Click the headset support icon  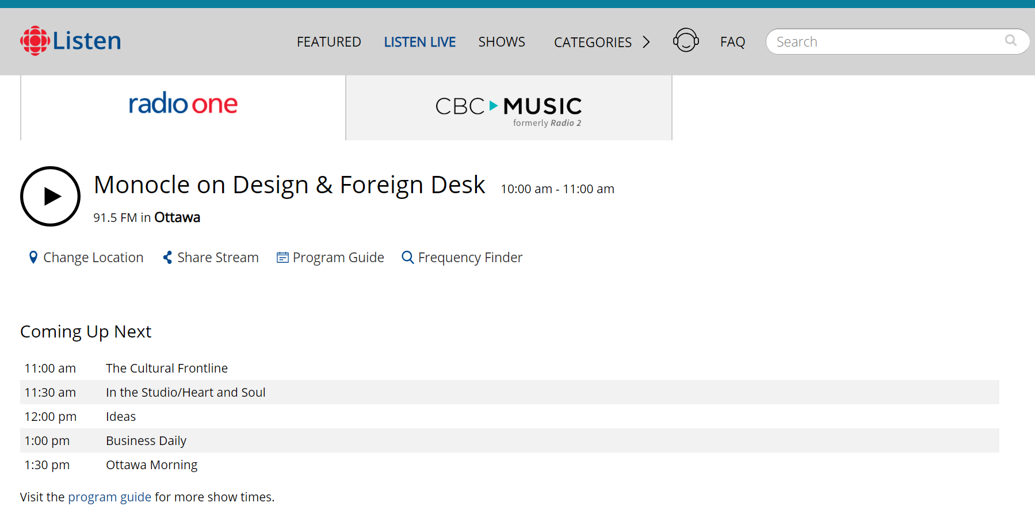tap(686, 41)
